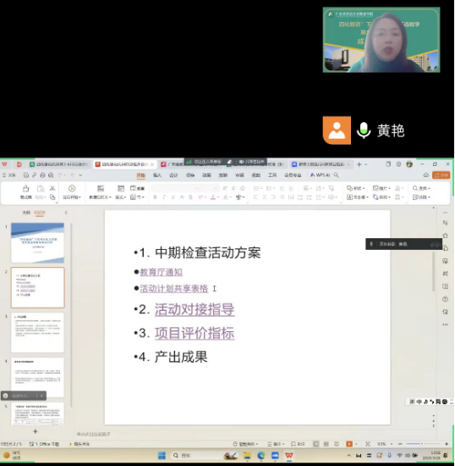Open the WPS AI tab
This screenshot has width=455, height=466.
(x=320, y=175)
